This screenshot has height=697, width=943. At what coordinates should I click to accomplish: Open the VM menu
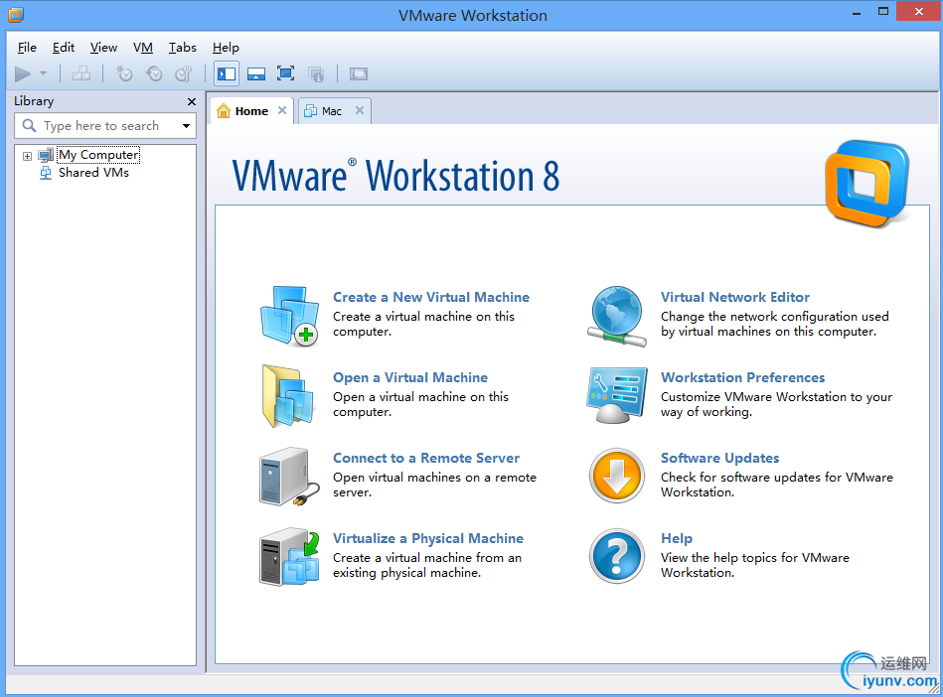[x=143, y=48]
